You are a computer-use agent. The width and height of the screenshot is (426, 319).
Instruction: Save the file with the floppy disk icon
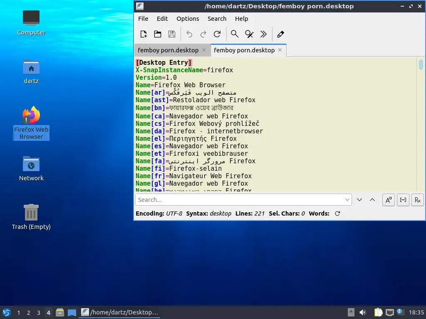[172, 34]
